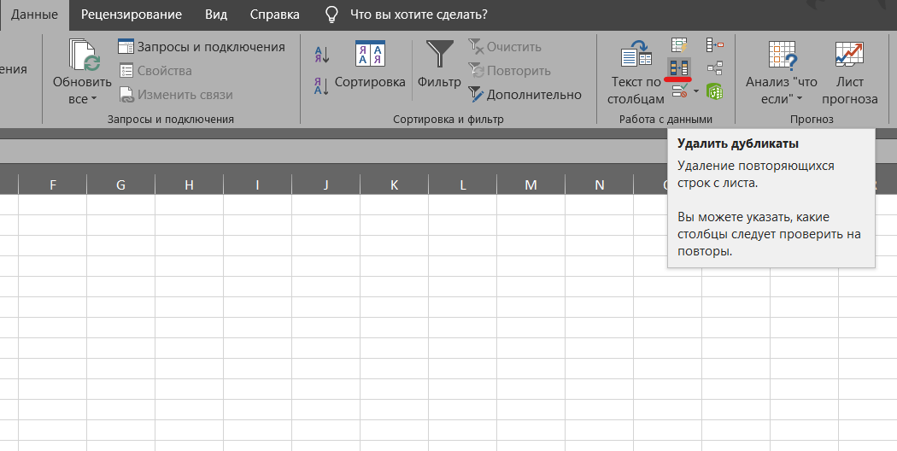Open Text to Columns (Текст по столбцам)
This screenshot has width=897, height=451.
636,72
